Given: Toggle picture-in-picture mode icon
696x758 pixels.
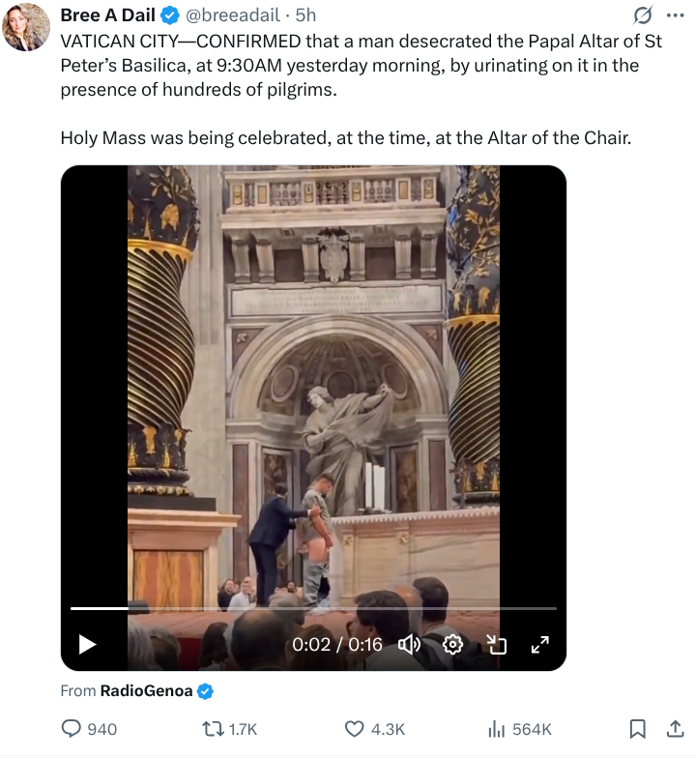Looking at the screenshot, I should tap(497, 644).
